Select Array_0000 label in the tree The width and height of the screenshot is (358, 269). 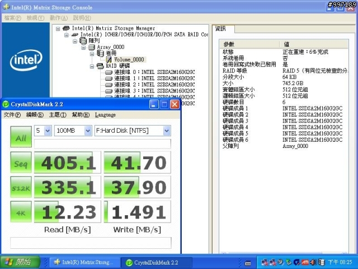point(111,47)
